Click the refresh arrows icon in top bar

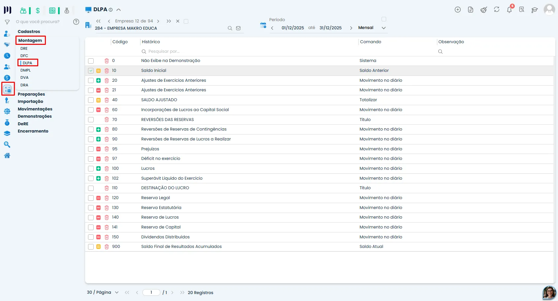tap(496, 10)
